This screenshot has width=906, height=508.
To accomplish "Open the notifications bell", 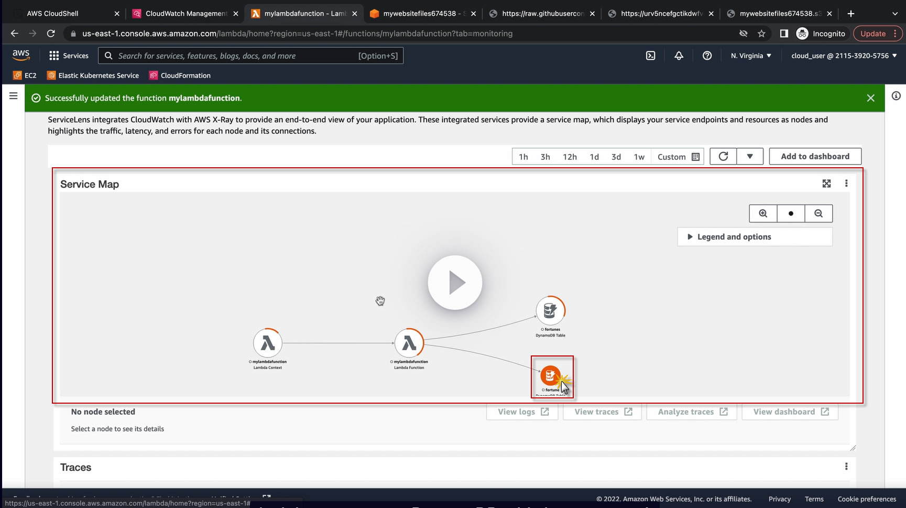I will coord(679,56).
